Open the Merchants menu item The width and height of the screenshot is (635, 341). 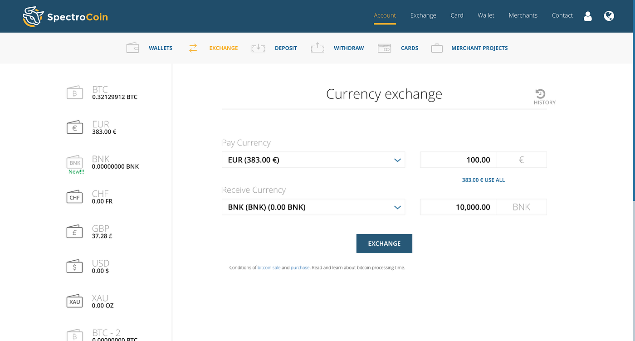pyautogui.click(x=523, y=15)
